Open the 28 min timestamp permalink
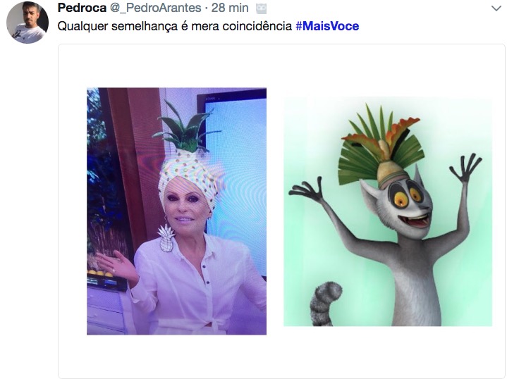This screenshot has height=379, width=507. tap(230, 8)
